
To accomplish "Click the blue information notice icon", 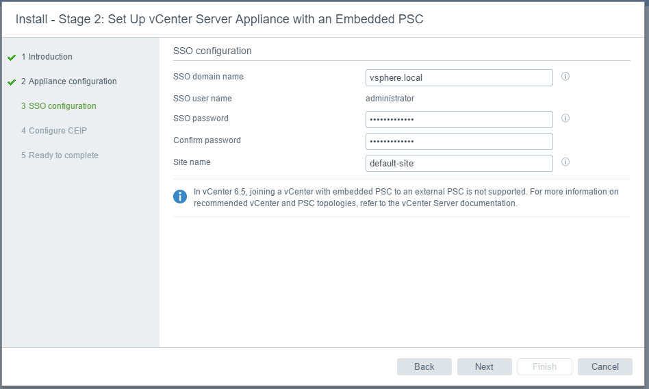I will point(180,197).
